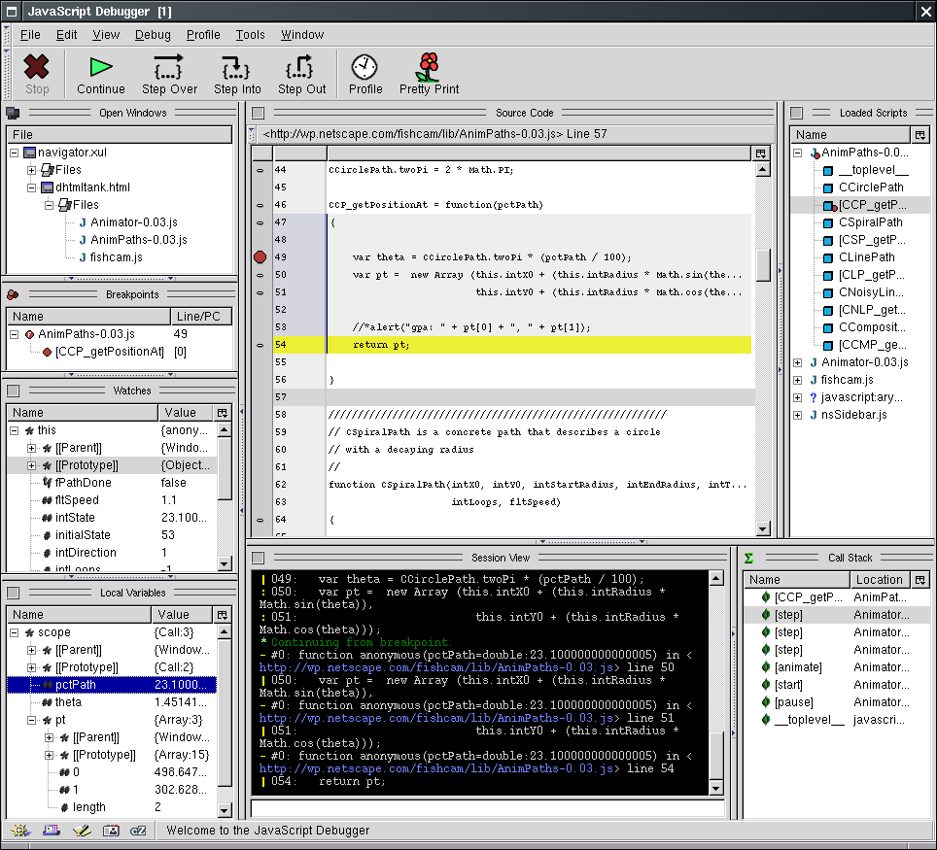
Task: Expand Animator-0.03.js in Loaded Scripts
Action: click(x=798, y=362)
